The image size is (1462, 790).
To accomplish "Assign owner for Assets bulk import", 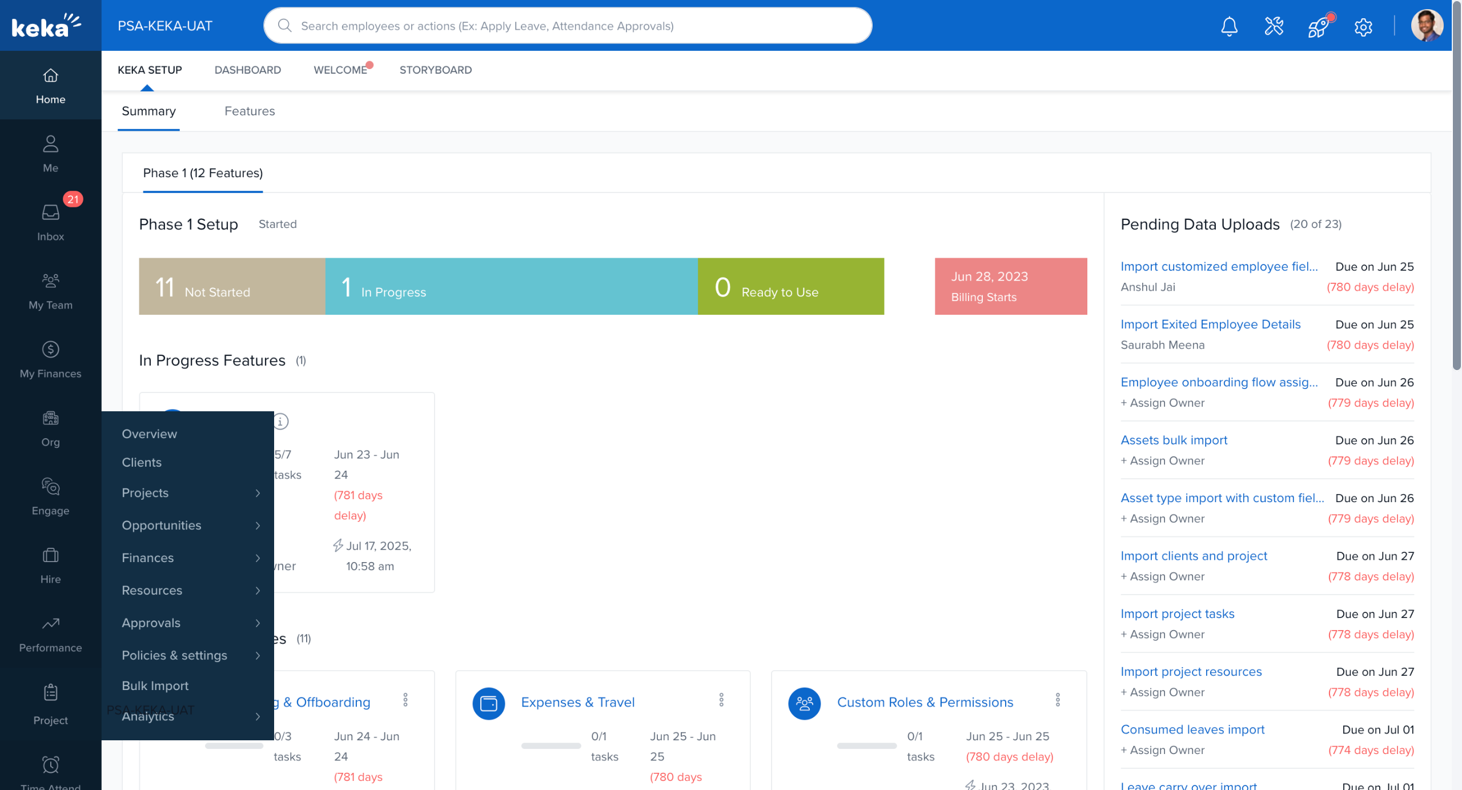I will [x=1163, y=461].
